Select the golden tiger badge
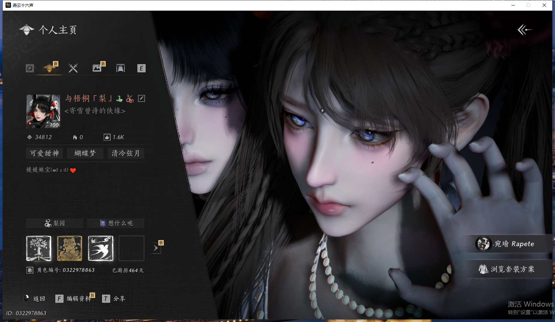555x322 pixels. (69, 248)
